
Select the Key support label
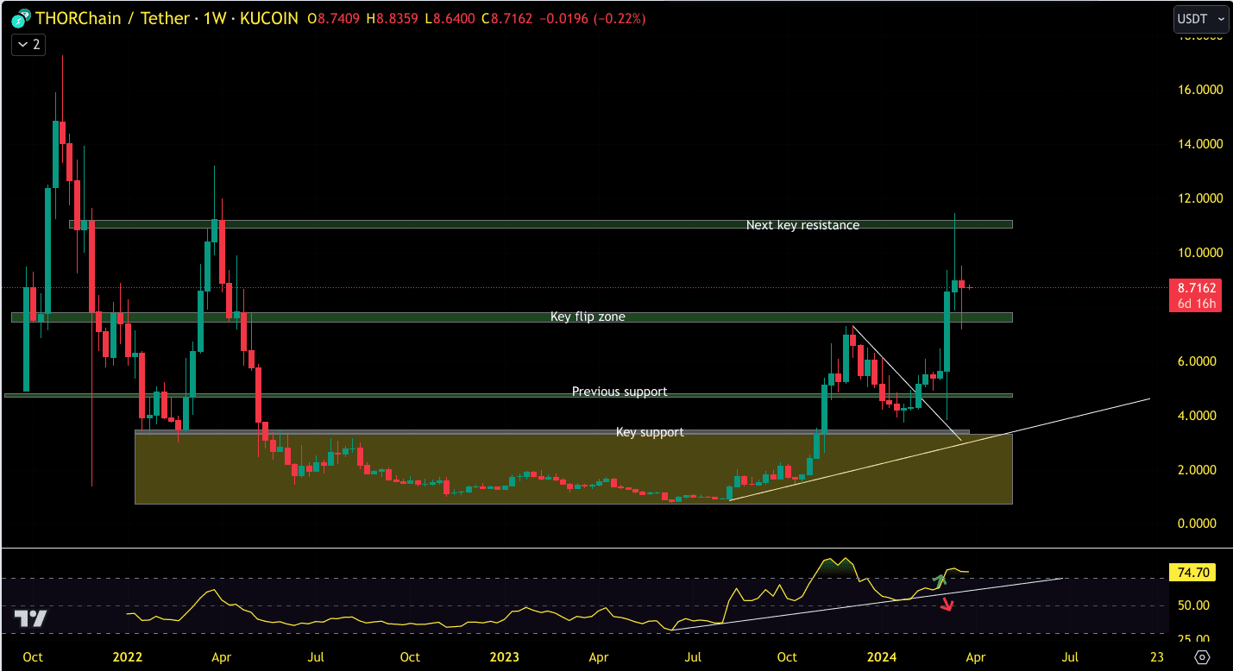pos(650,431)
